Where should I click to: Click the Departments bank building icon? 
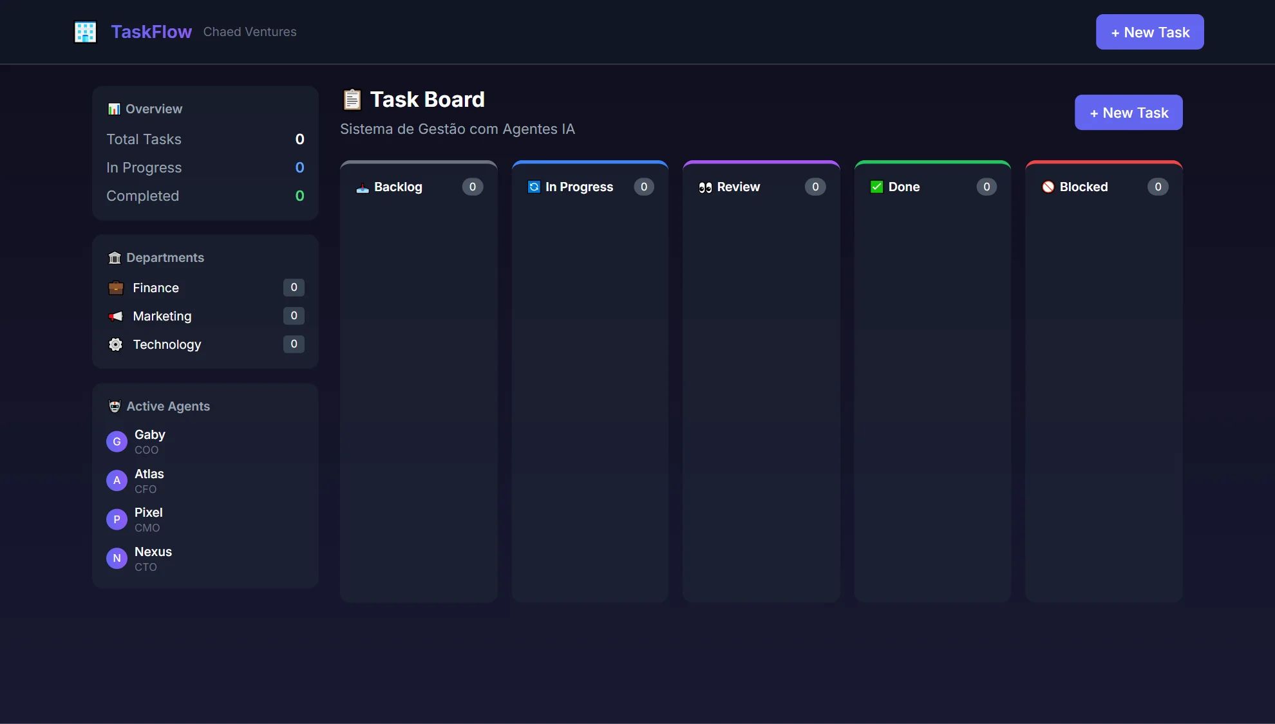tap(115, 258)
